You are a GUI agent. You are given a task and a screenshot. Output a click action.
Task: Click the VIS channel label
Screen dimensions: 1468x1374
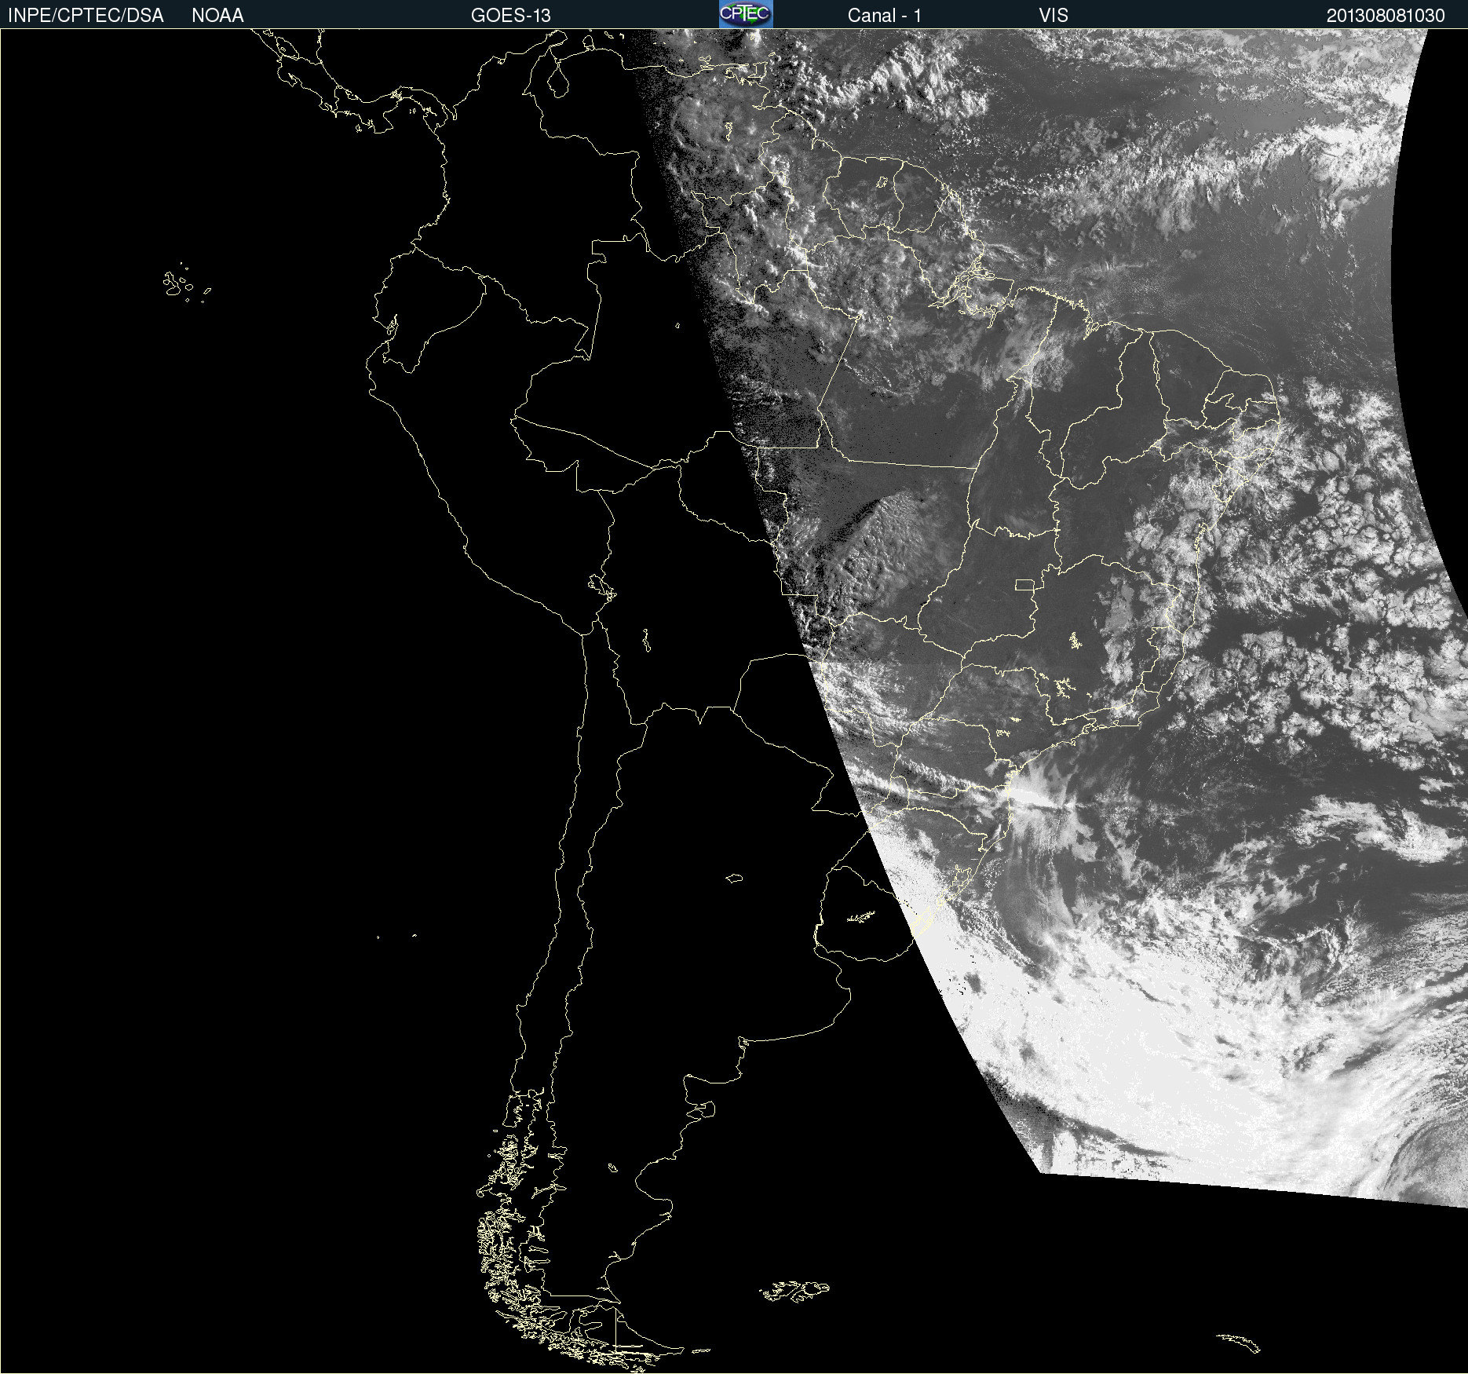click(x=1054, y=16)
